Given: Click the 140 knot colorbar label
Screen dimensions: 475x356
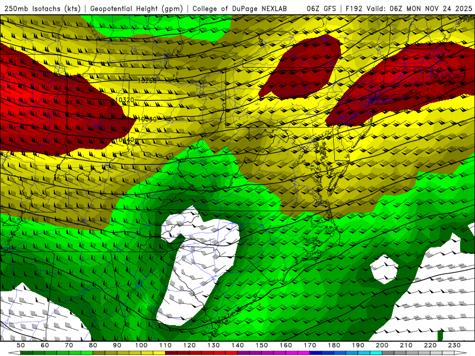Looking at the screenshot, I should point(237,345).
